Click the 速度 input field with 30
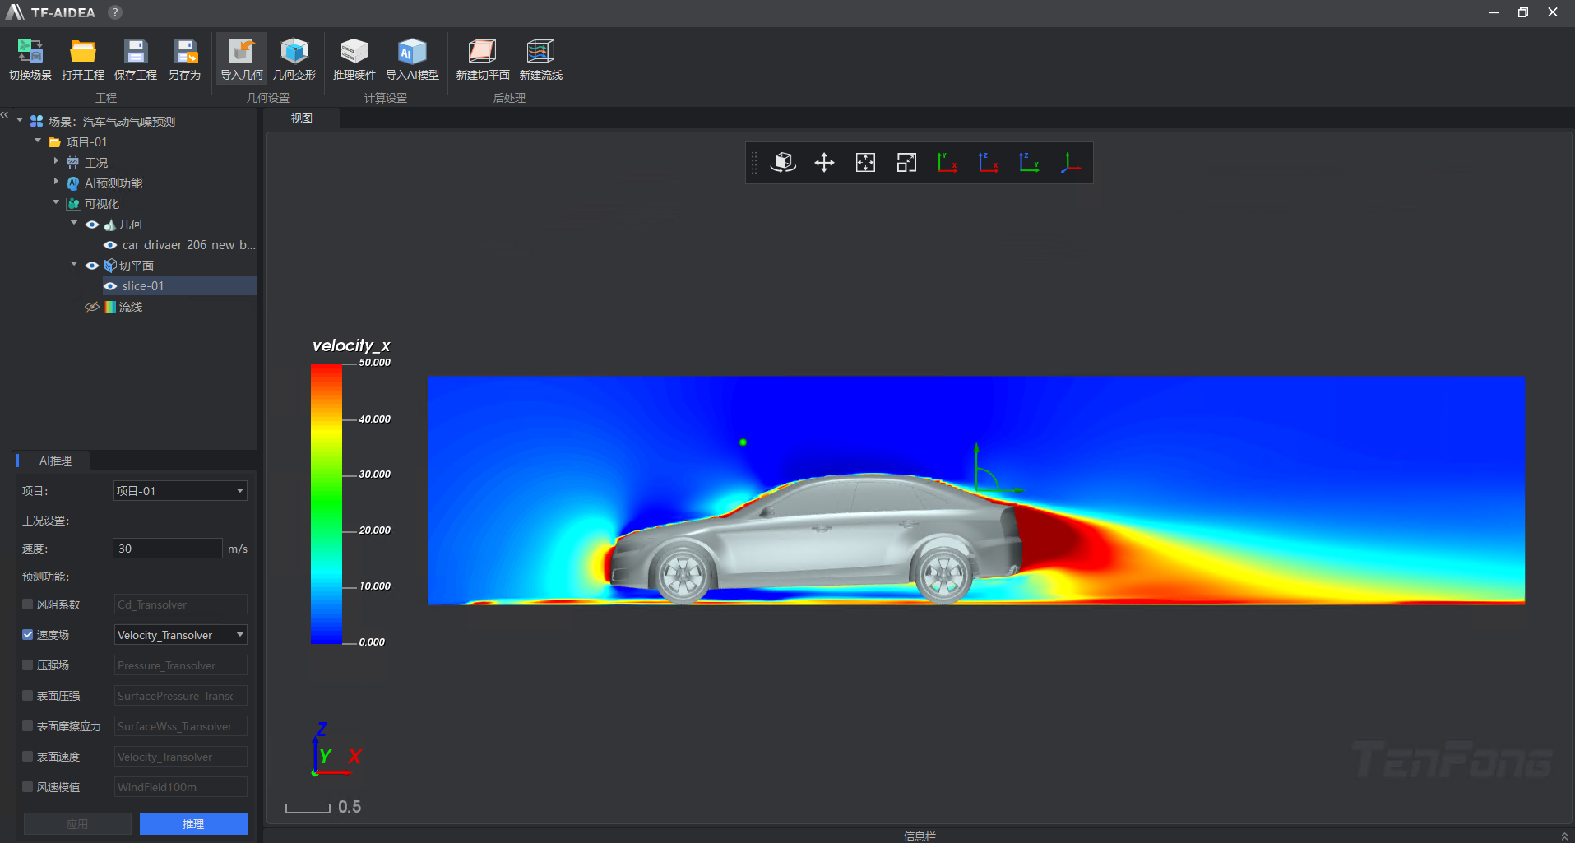This screenshot has width=1575, height=843. pyautogui.click(x=167, y=549)
